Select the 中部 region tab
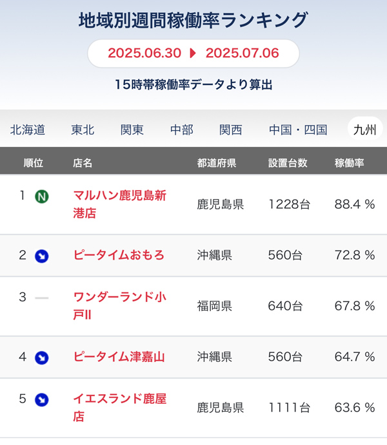The image size is (387, 445). [182, 130]
